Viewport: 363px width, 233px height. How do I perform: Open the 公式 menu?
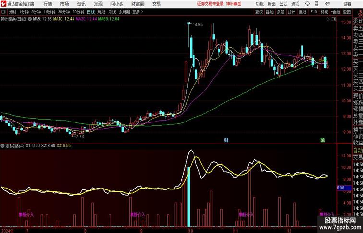coord(283,4)
